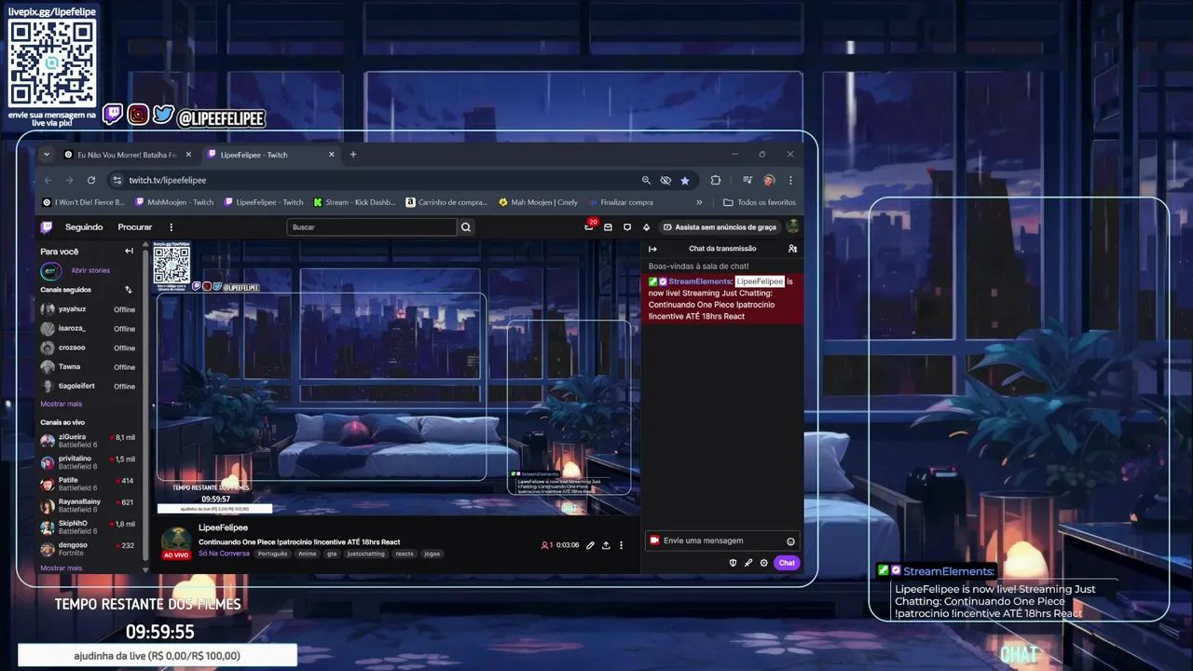Image resolution: width=1193 pixels, height=671 pixels.
Task: Click the sword mod-view icon below chat
Action: click(747, 563)
